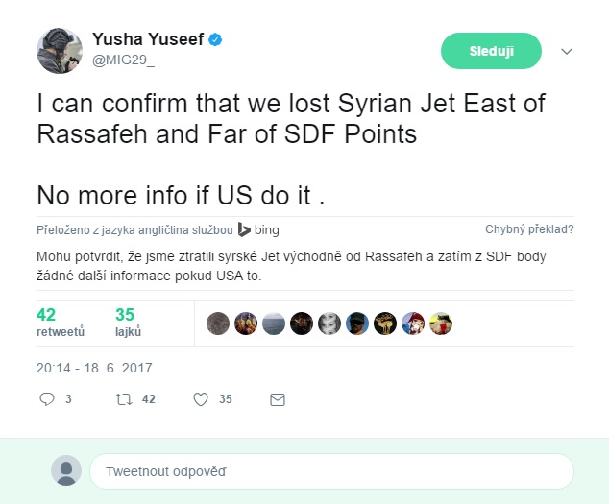
Task: View the 42 retweetů list
Action: pos(61,323)
